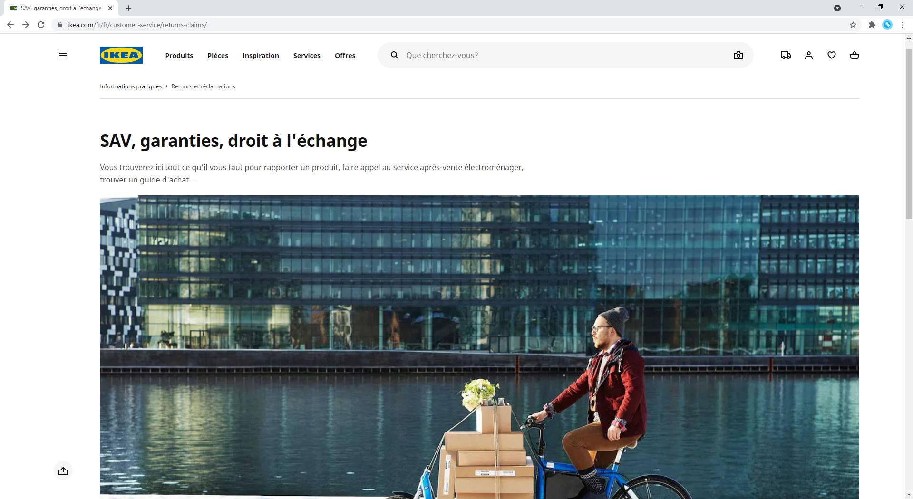
Task: Open the shopping basket icon
Action: 855,55
